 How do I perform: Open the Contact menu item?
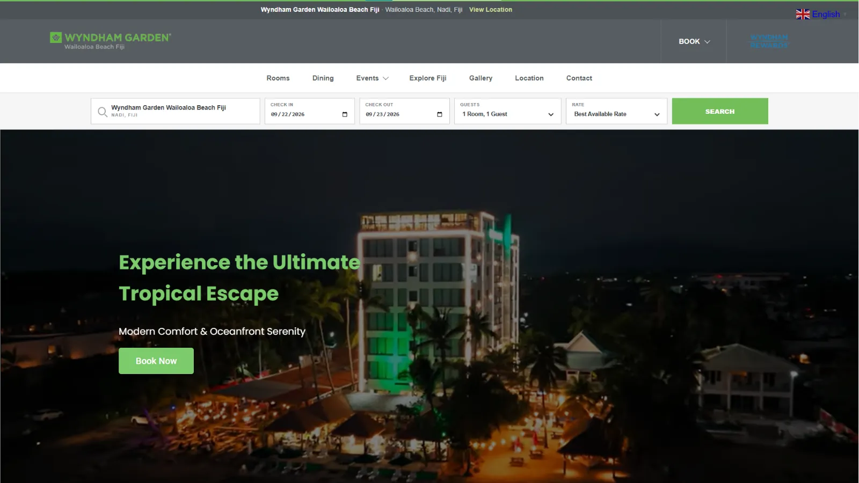tap(579, 78)
